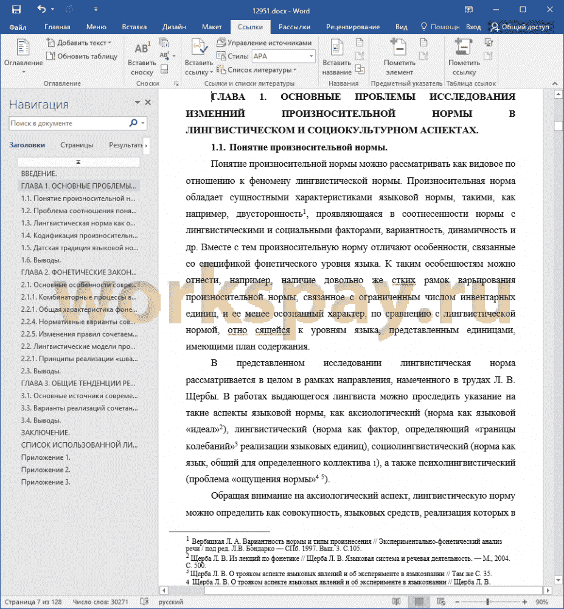
Task: Select the Результаты navigation tab
Action: click(x=126, y=145)
